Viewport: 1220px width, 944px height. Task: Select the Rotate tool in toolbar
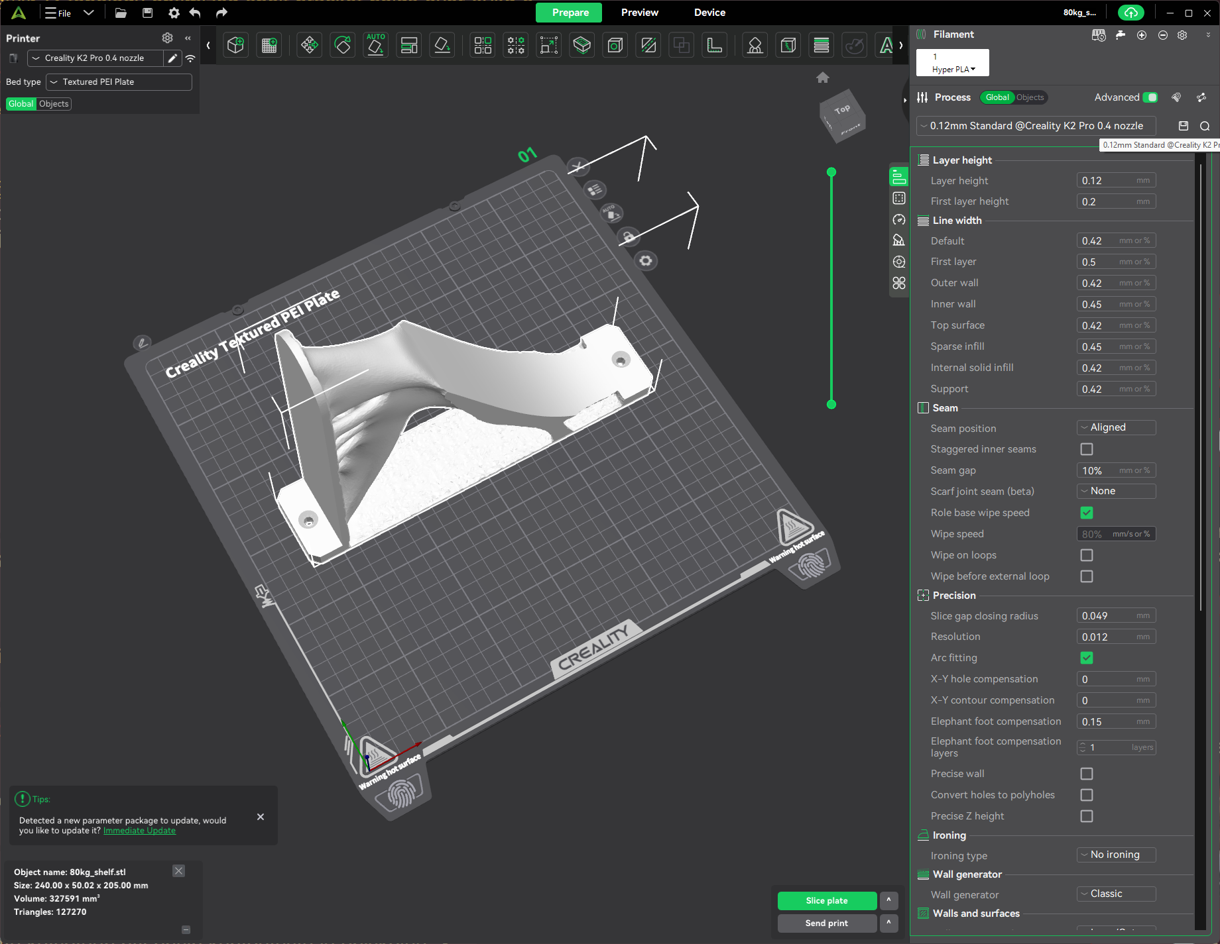(x=343, y=45)
